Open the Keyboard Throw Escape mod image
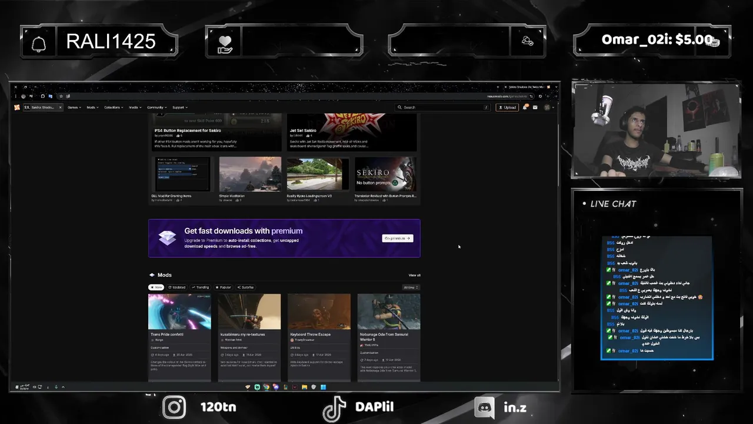 (319, 312)
